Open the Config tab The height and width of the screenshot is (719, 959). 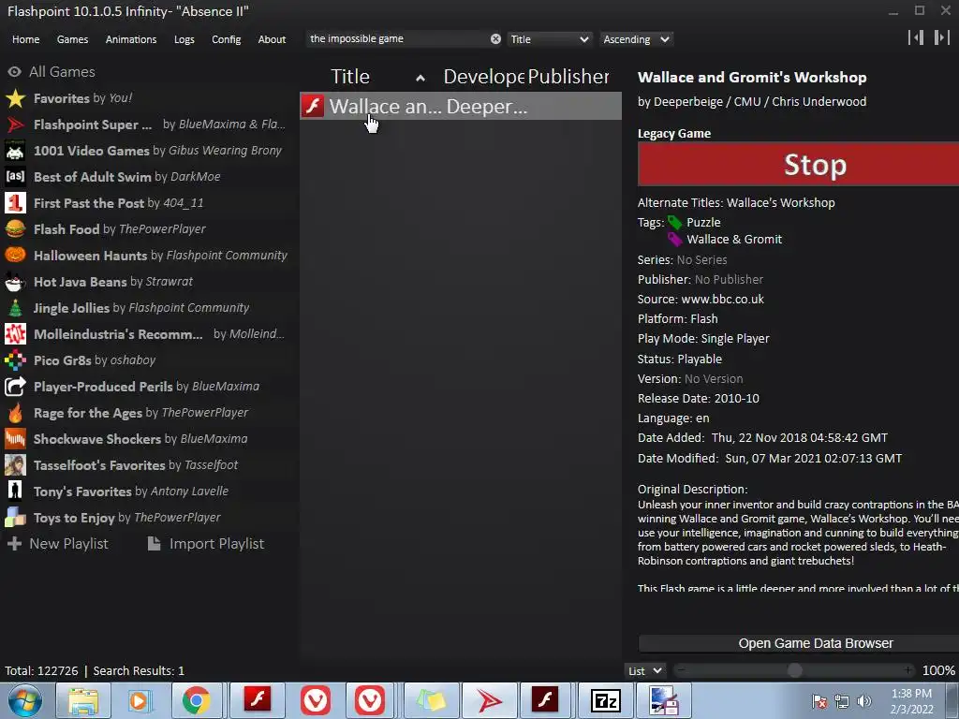227,39
